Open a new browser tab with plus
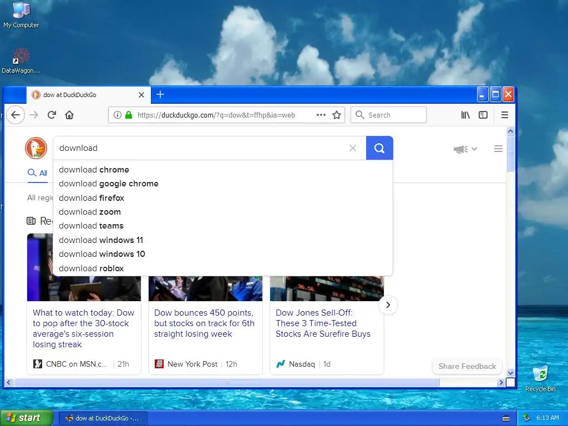The image size is (568, 426). [x=160, y=94]
